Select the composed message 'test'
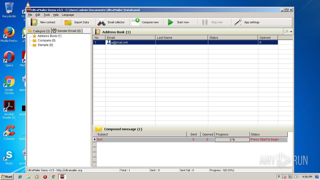Screen dimensions: 320x180 pyautogui.click(x=100, y=139)
